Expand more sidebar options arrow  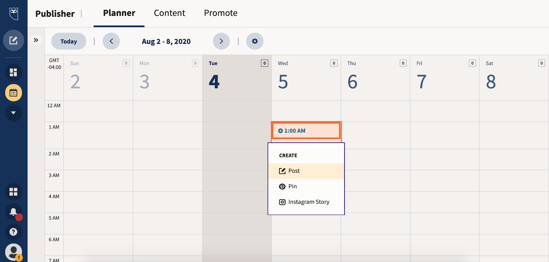13,113
